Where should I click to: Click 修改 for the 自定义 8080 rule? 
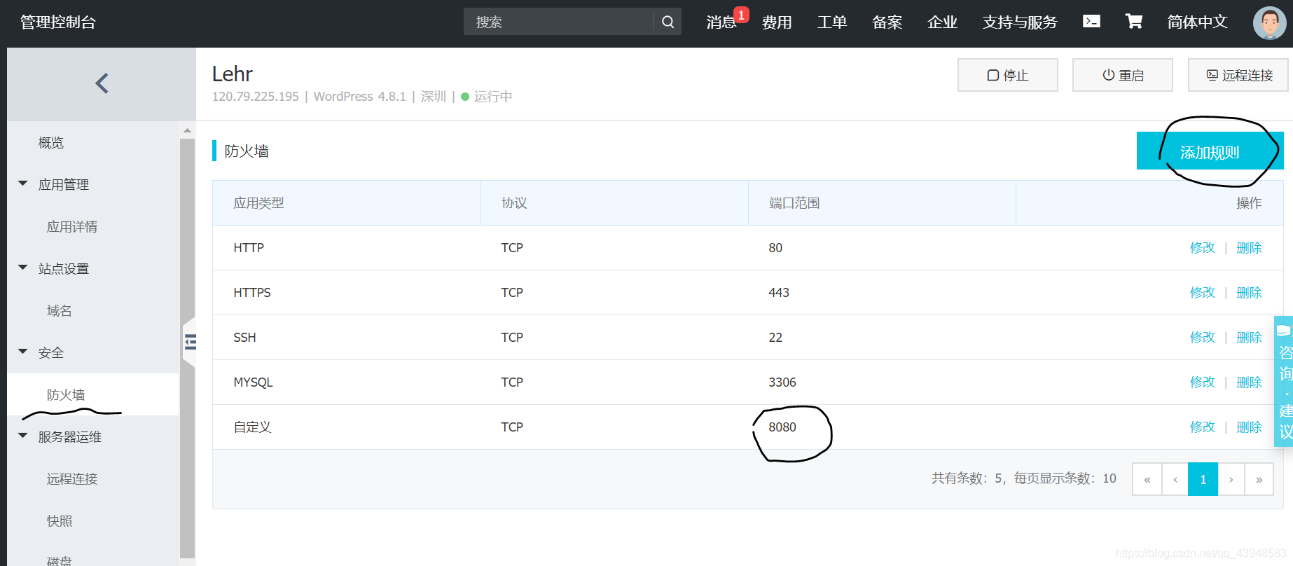coord(1203,427)
